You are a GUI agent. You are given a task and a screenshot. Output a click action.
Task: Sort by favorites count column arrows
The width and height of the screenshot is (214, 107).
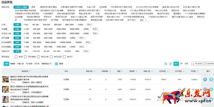coord(152,71)
